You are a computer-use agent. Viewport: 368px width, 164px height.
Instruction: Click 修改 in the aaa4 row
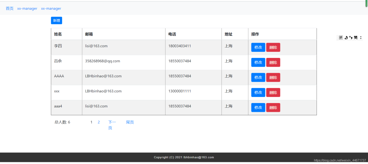click(x=258, y=107)
